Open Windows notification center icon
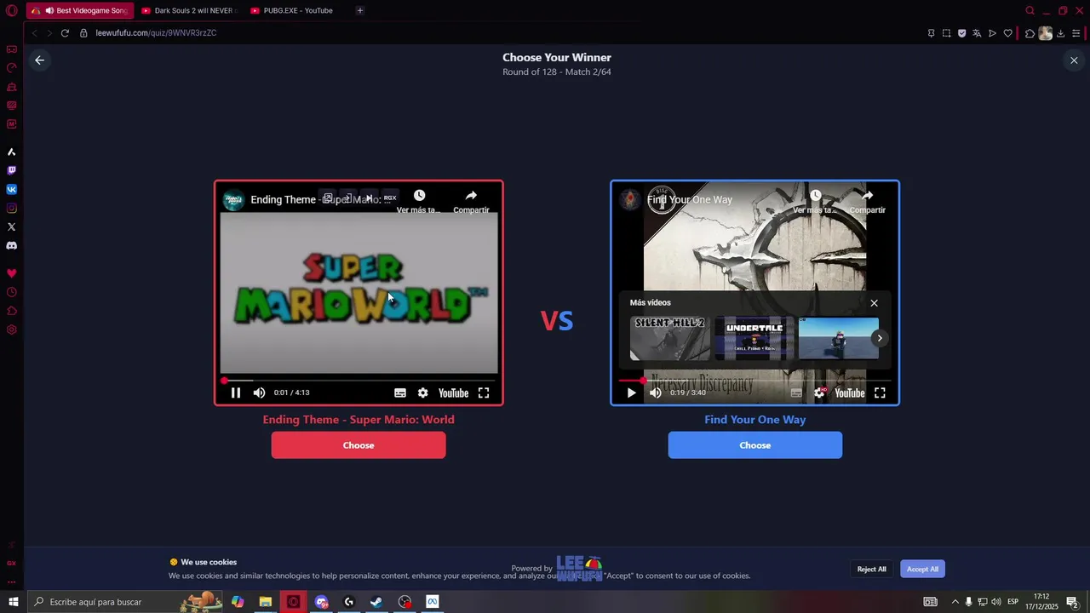The image size is (1090, 613). pos(1072,602)
